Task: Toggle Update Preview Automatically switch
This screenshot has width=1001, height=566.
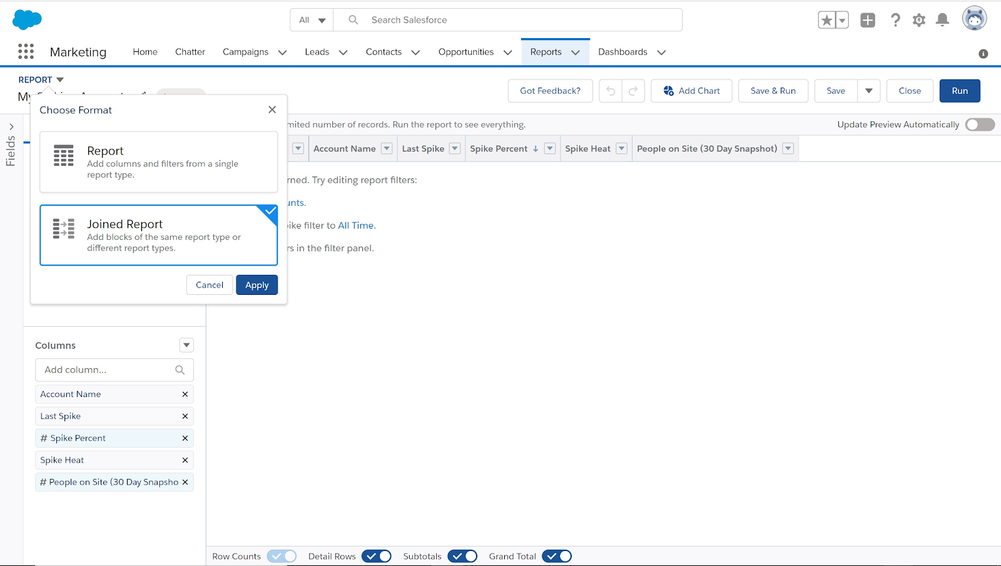Action: 980,125
